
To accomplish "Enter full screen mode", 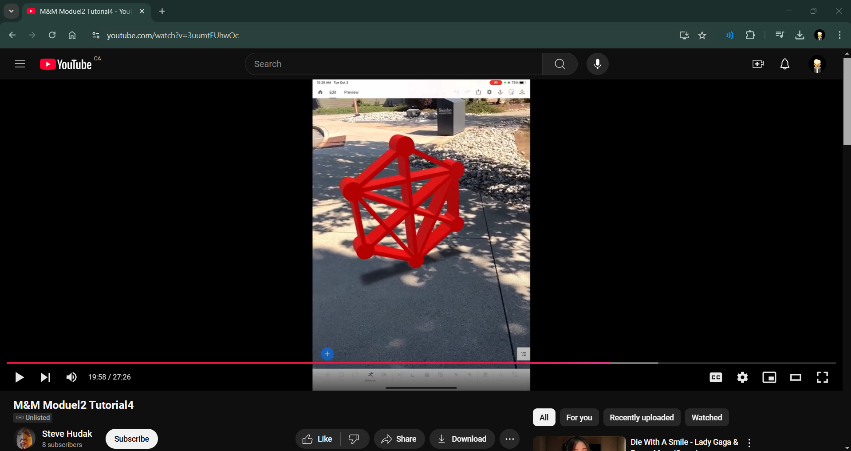I will tap(822, 377).
